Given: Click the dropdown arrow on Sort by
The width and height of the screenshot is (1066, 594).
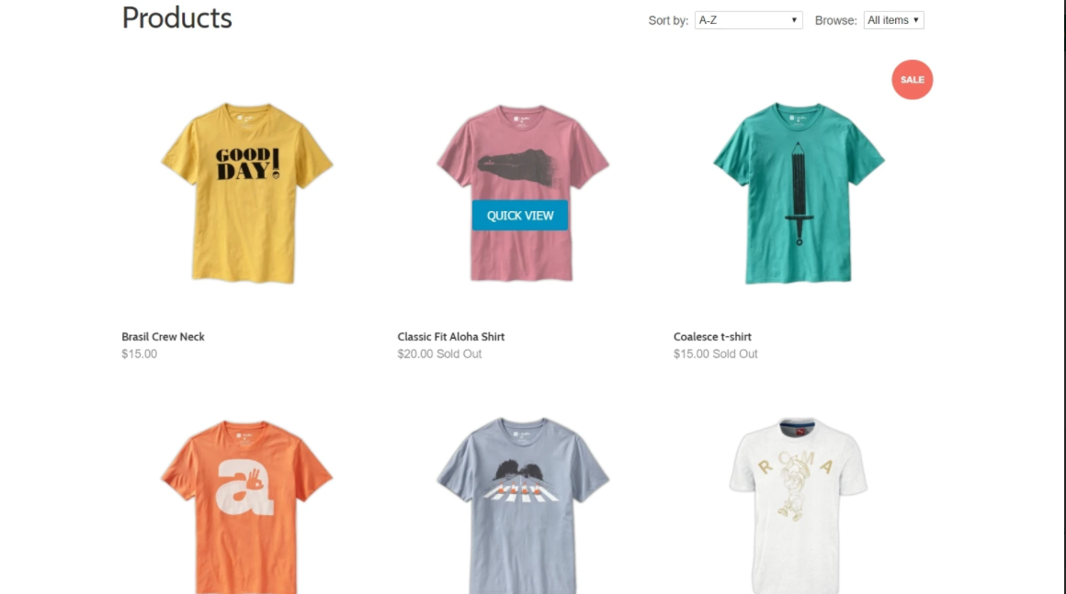Looking at the screenshot, I should tap(793, 20).
